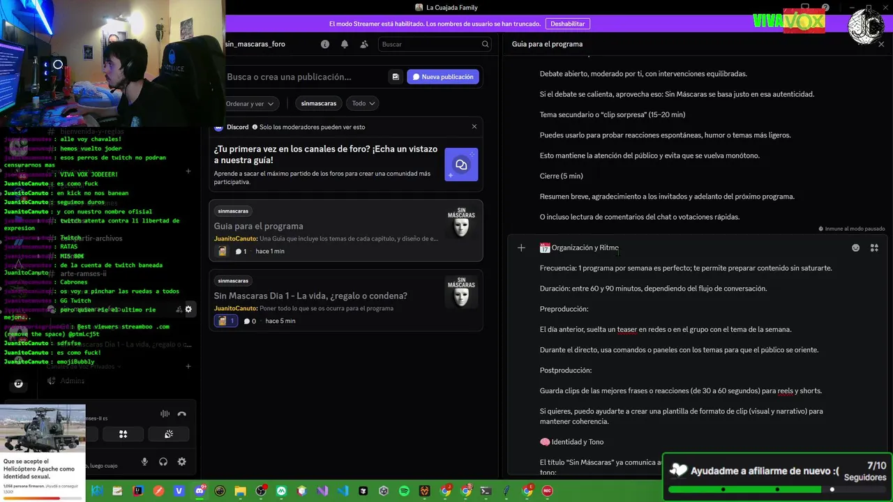Click Sin Mascaras thumbnail on Guia post
Image resolution: width=893 pixels, height=502 pixels.
(461, 222)
